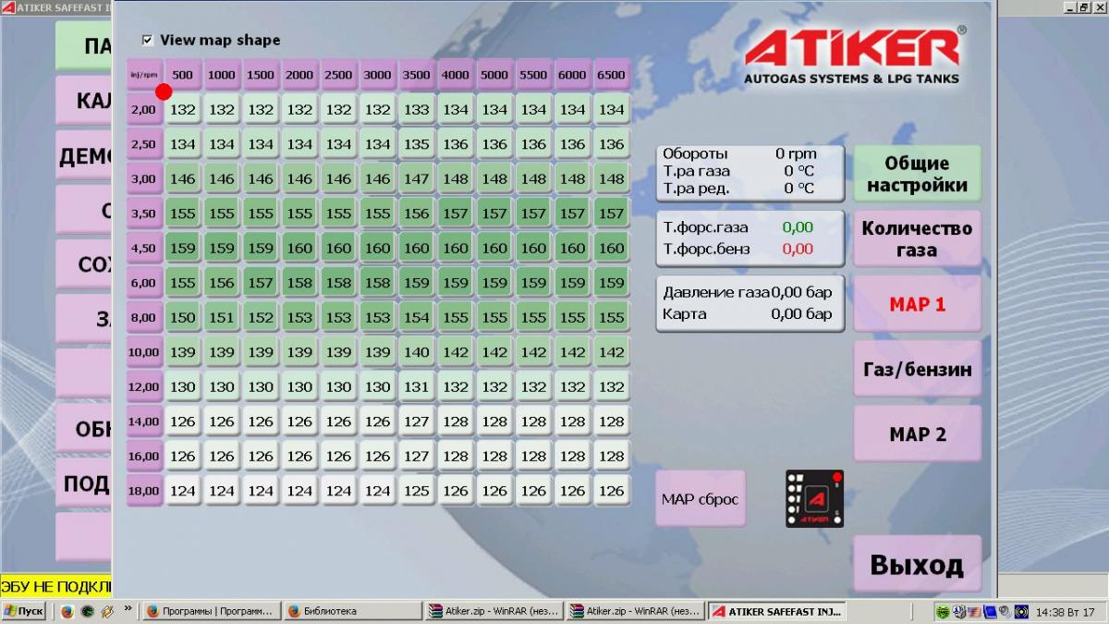The height and width of the screenshot is (624, 1109).
Task: Click the flag icon in the system tray
Action: click(x=974, y=611)
